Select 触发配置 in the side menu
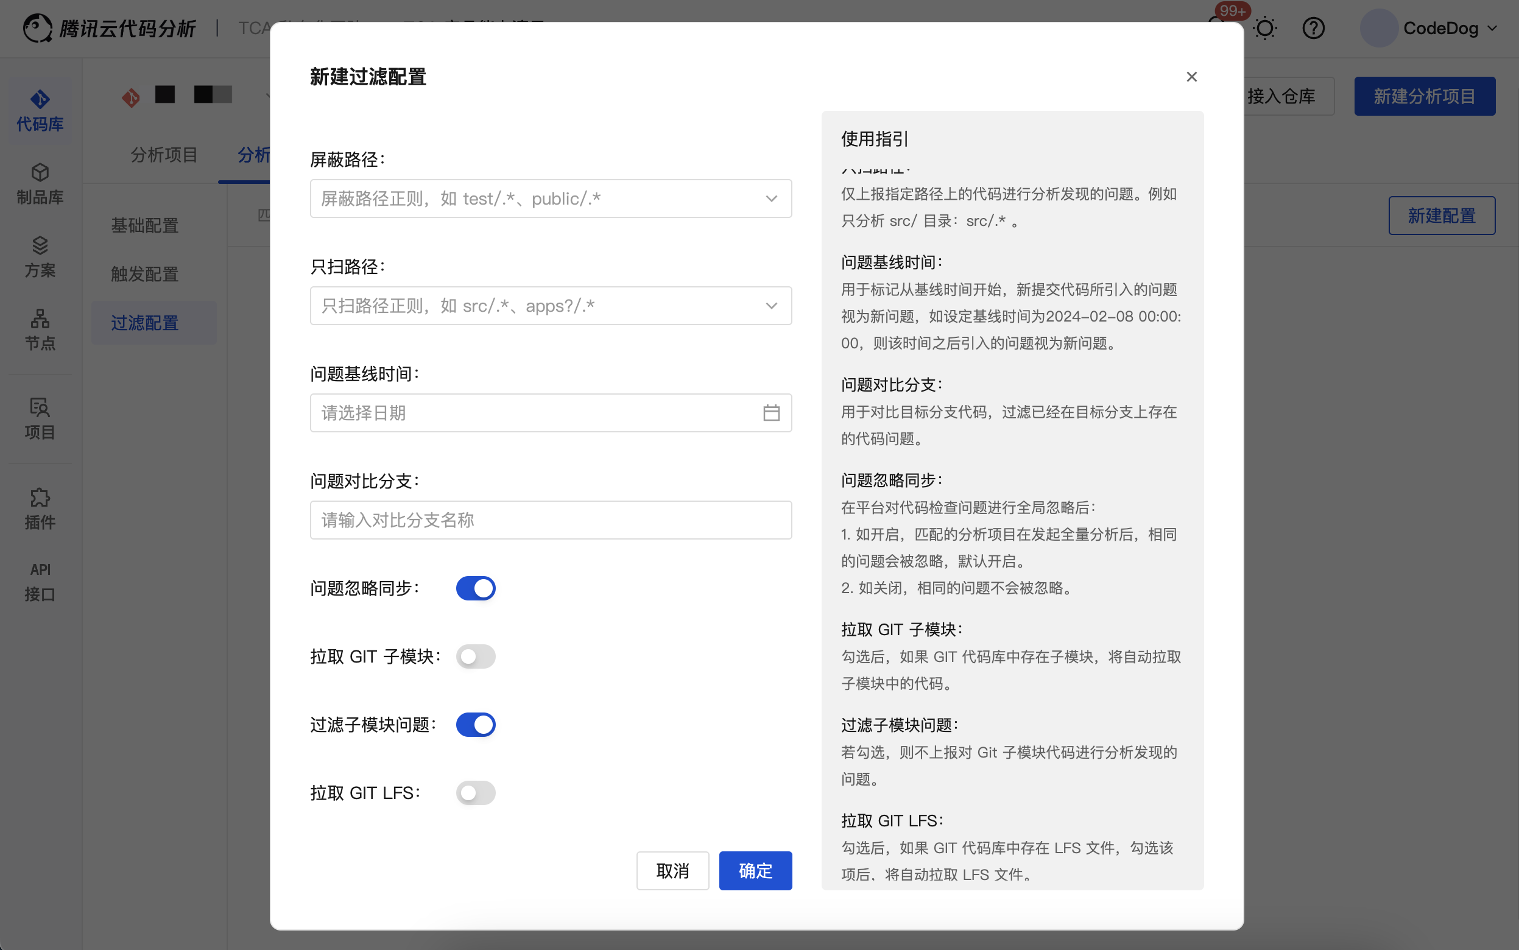1519x950 pixels. click(x=144, y=274)
